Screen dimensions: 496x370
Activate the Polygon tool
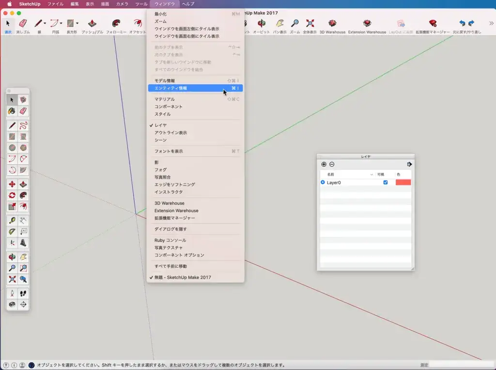coord(23,148)
